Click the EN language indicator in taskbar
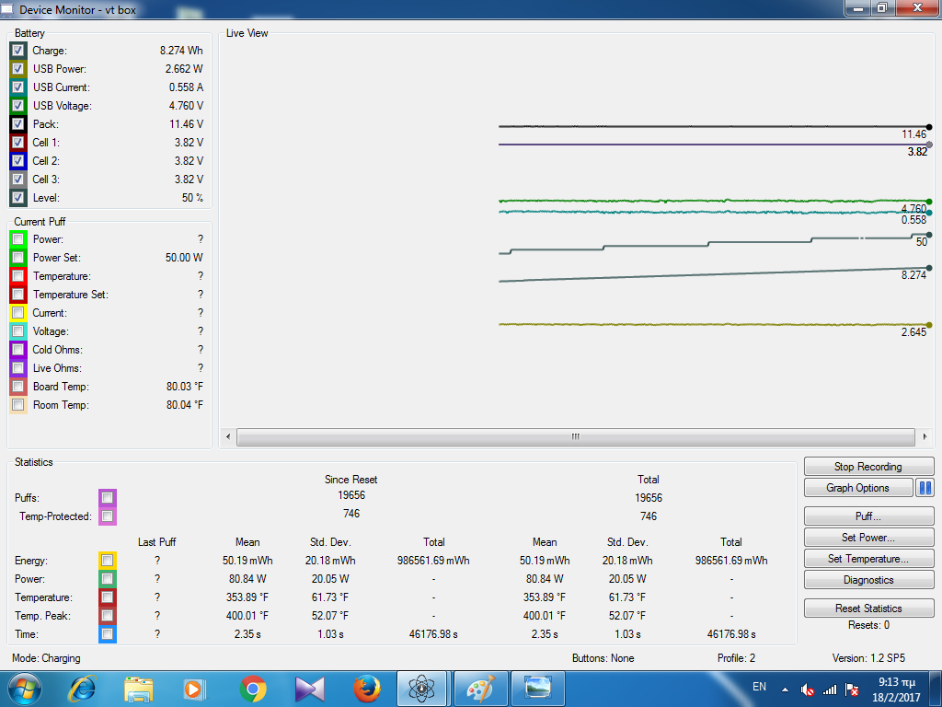This screenshot has width=942, height=707. 759,687
